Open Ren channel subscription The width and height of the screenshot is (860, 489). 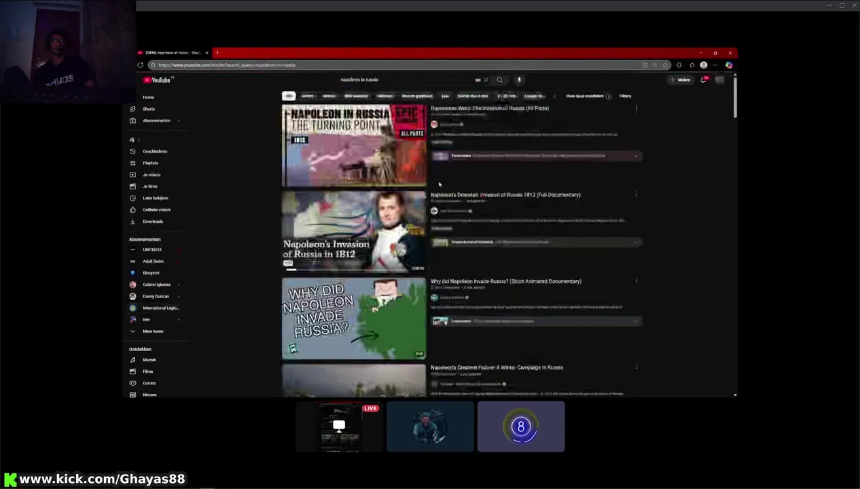[x=146, y=319]
